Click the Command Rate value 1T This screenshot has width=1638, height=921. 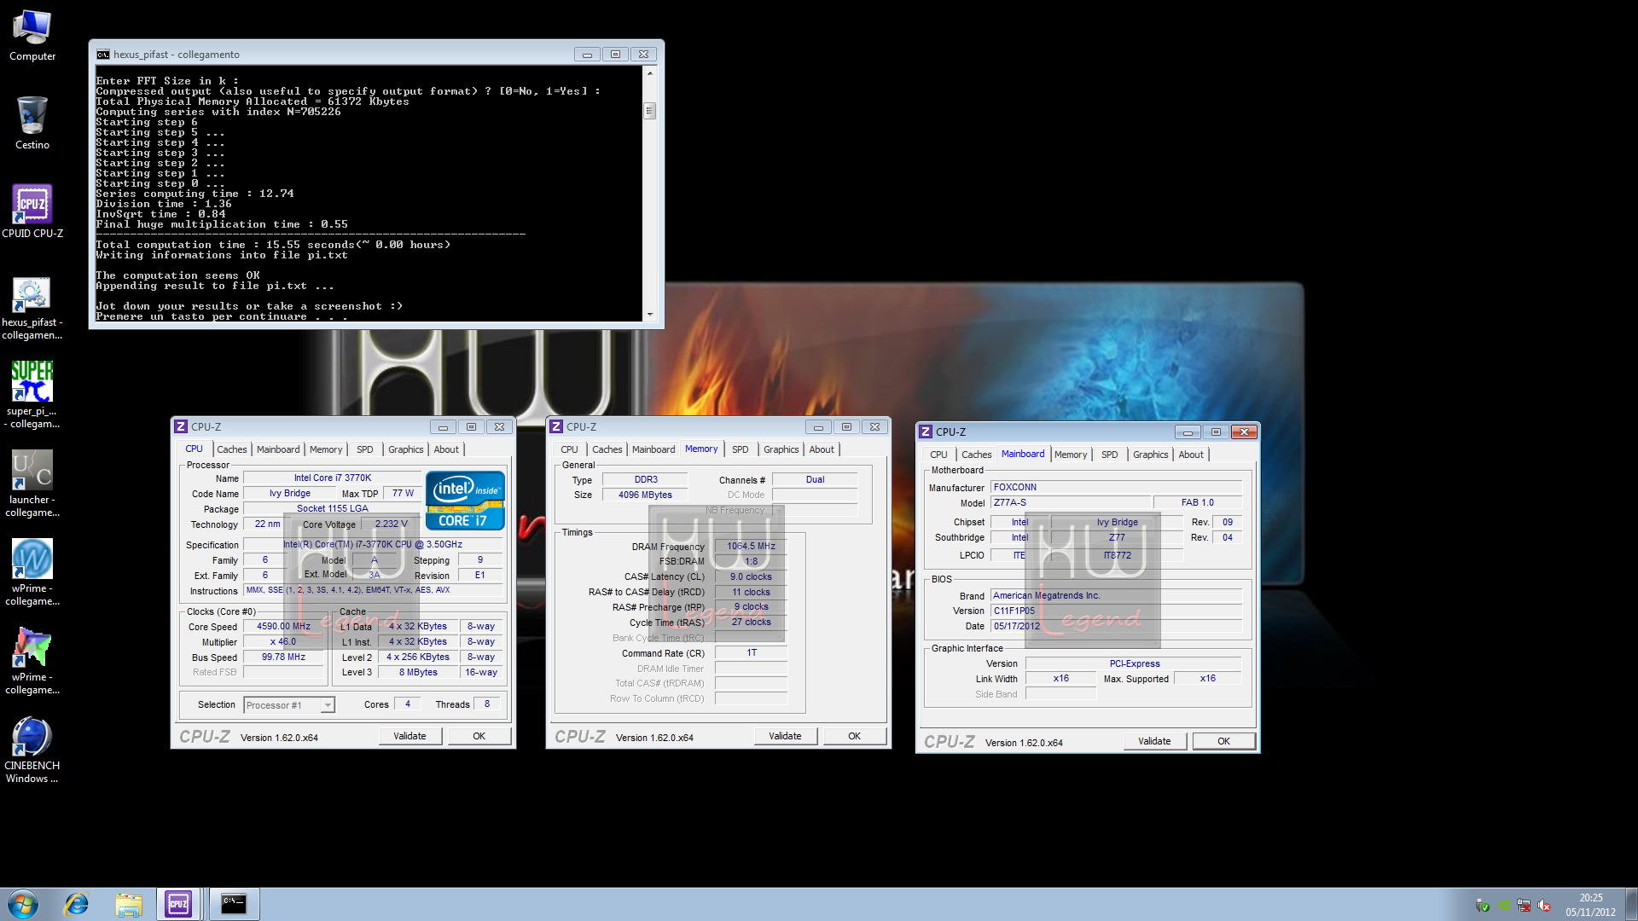[x=751, y=652]
